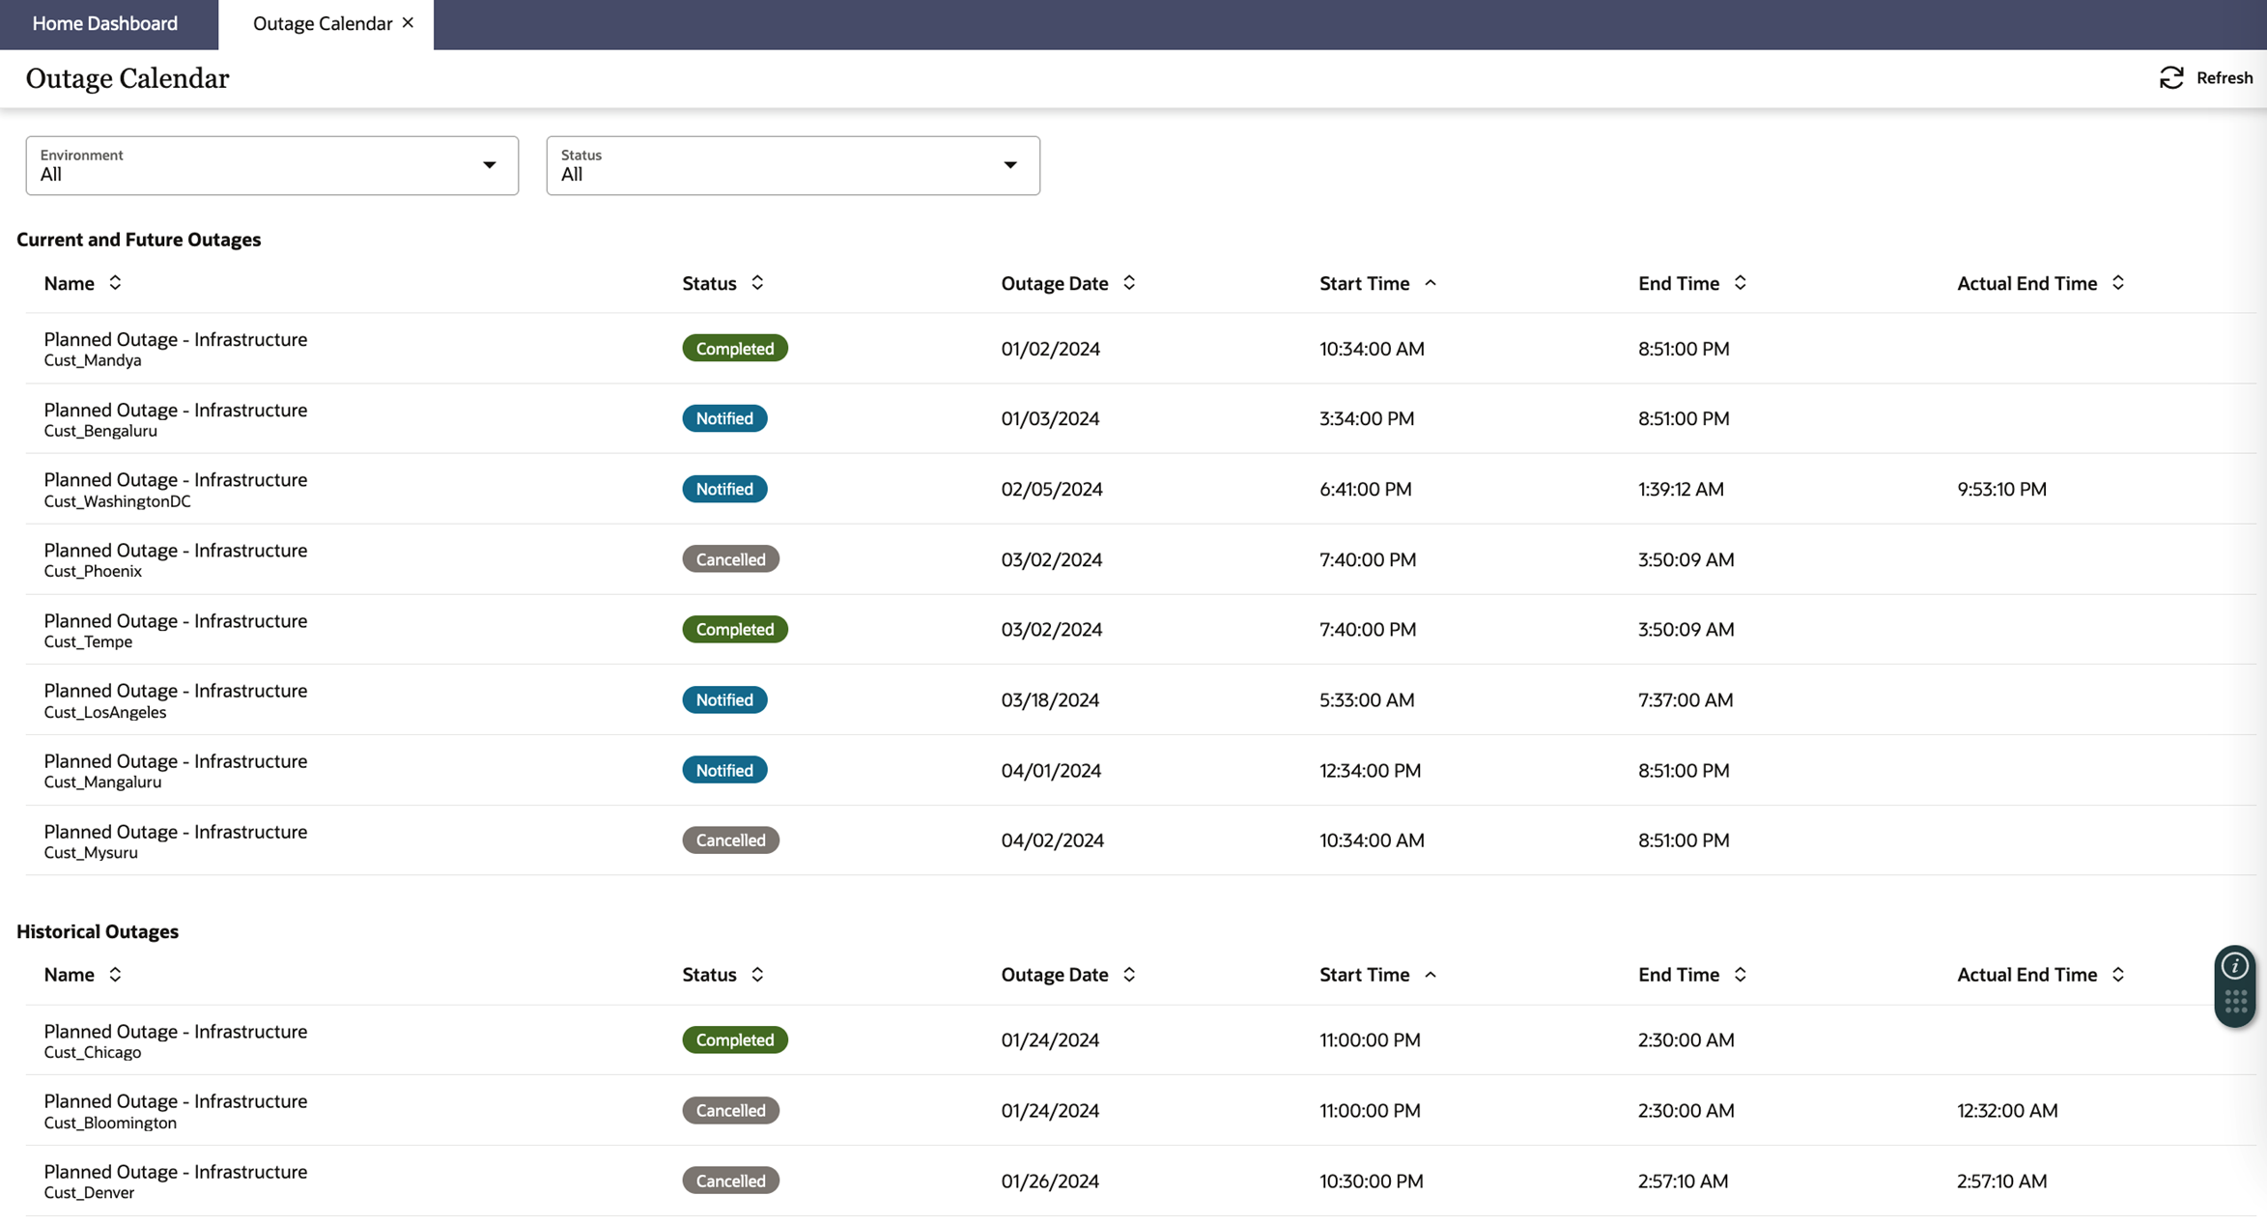Viewport: 2267px width, 1224px height.
Task: Switch to the Home Dashboard tab
Action: [x=105, y=23]
